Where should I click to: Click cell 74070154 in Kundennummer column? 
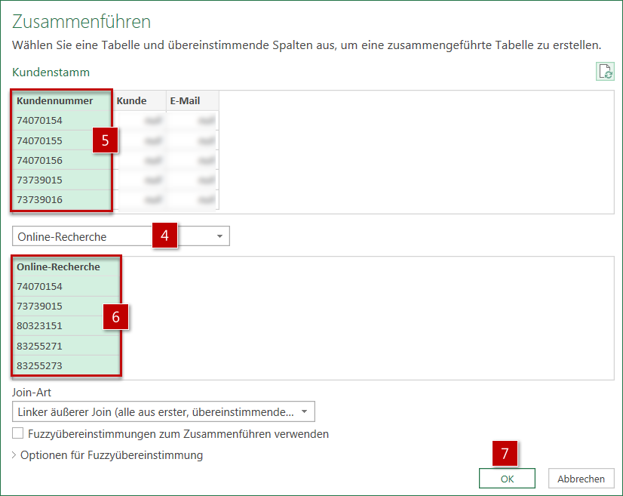tap(62, 121)
